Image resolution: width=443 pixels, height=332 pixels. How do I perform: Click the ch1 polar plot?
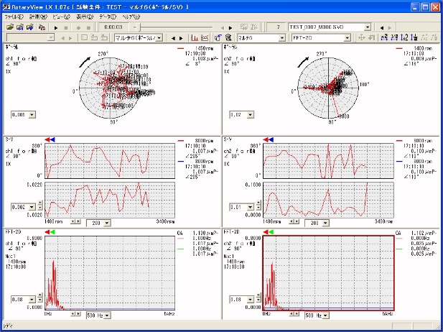110,88
